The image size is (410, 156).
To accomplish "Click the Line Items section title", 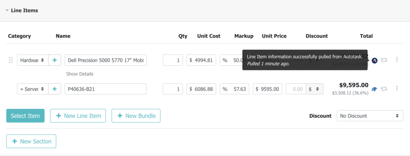I will [24, 11].
